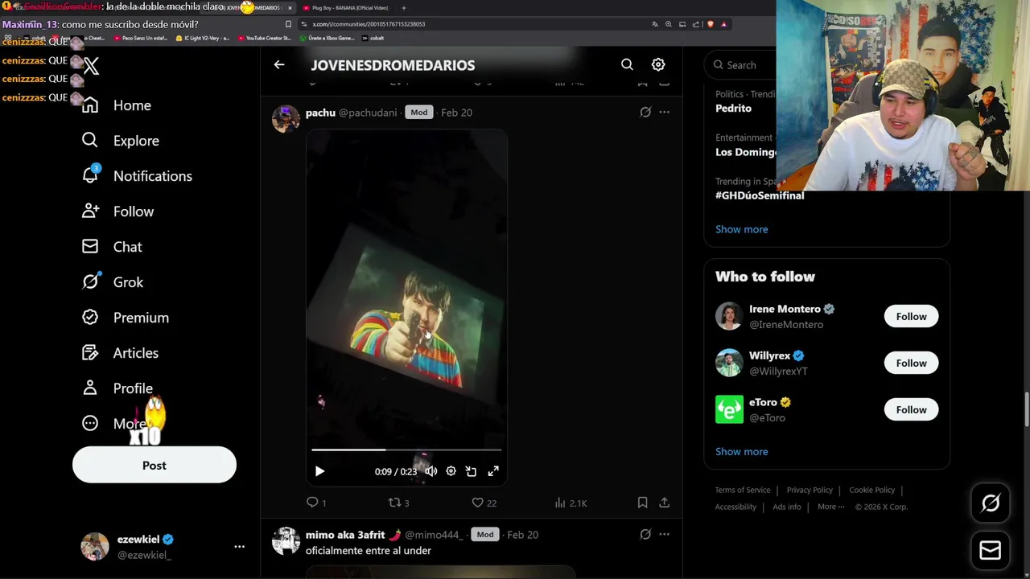The image size is (1030, 579).
Task: Click the browser address bar URL
Action: [369, 24]
